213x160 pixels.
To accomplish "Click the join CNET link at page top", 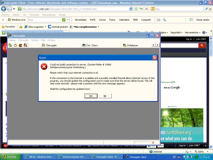I will pyautogui.click(x=201, y=39).
